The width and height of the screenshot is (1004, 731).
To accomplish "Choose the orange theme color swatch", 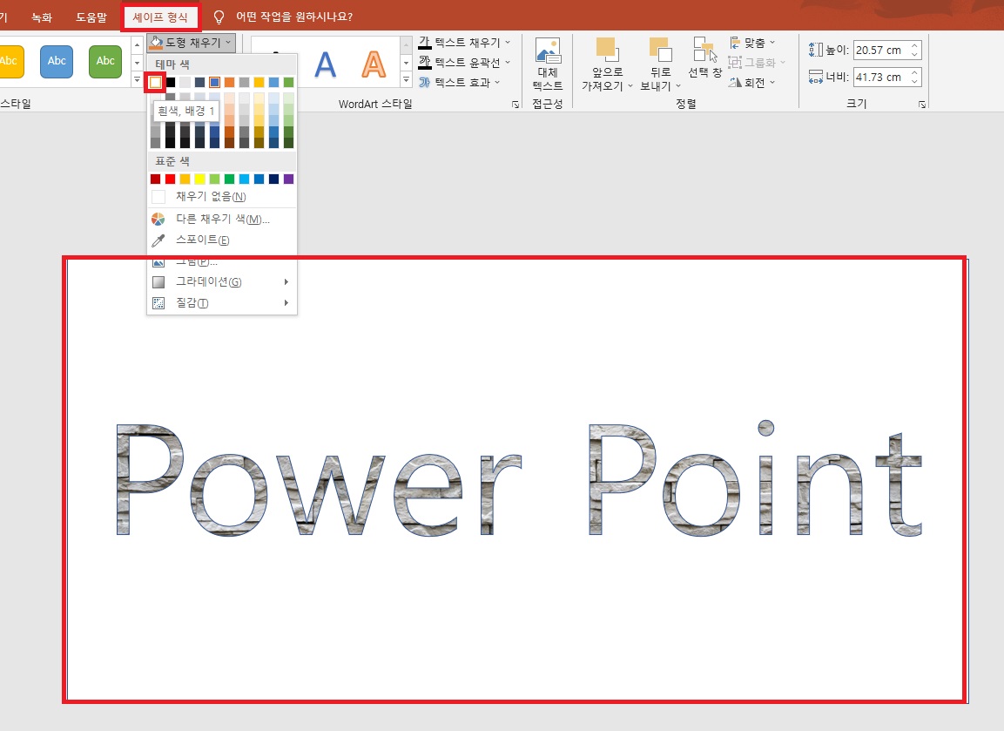I will click(x=229, y=82).
